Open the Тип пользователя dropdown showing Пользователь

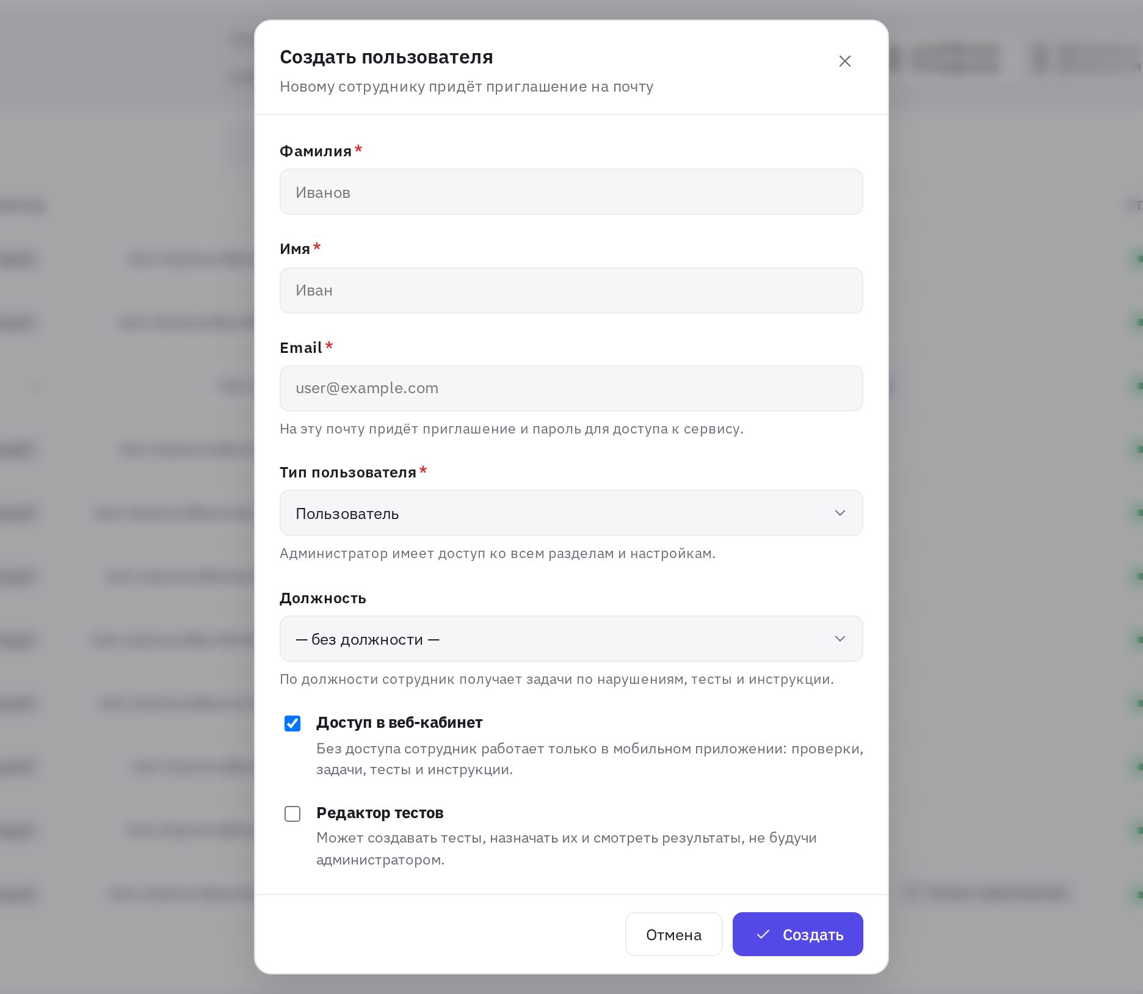tap(571, 513)
